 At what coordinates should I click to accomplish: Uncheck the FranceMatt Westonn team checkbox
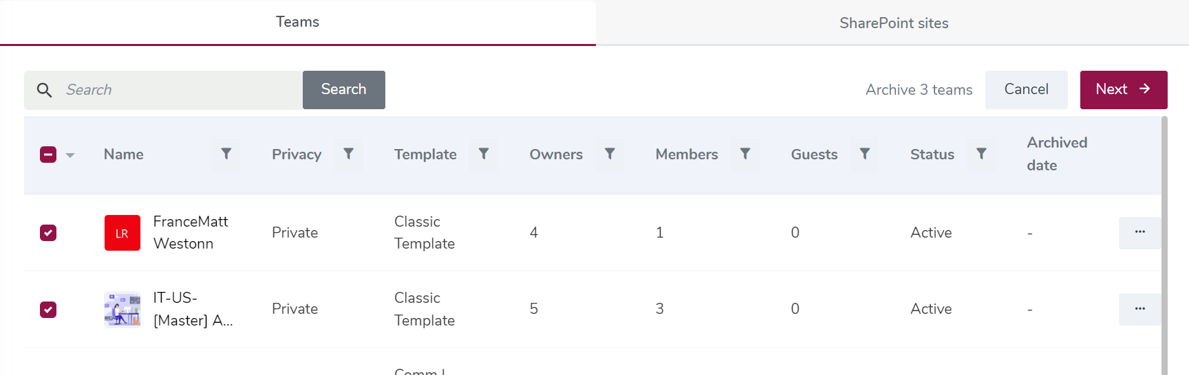pyautogui.click(x=48, y=233)
